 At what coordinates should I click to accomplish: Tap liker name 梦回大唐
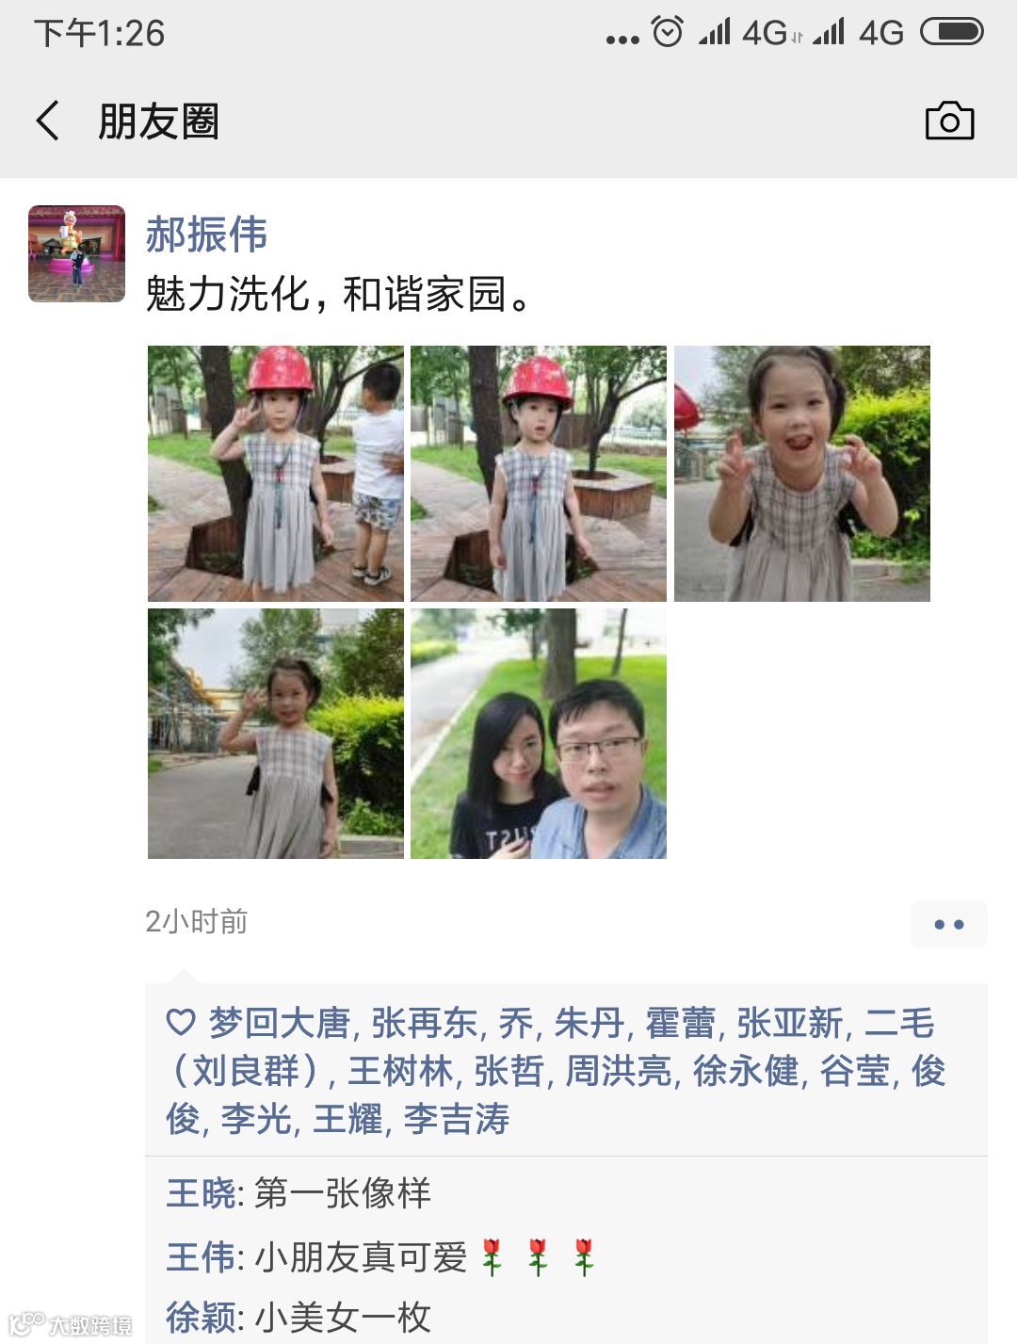(x=280, y=1023)
